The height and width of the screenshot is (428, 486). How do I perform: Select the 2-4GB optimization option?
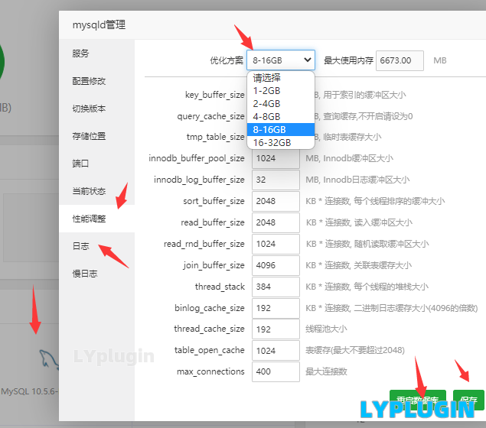point(281,104)
